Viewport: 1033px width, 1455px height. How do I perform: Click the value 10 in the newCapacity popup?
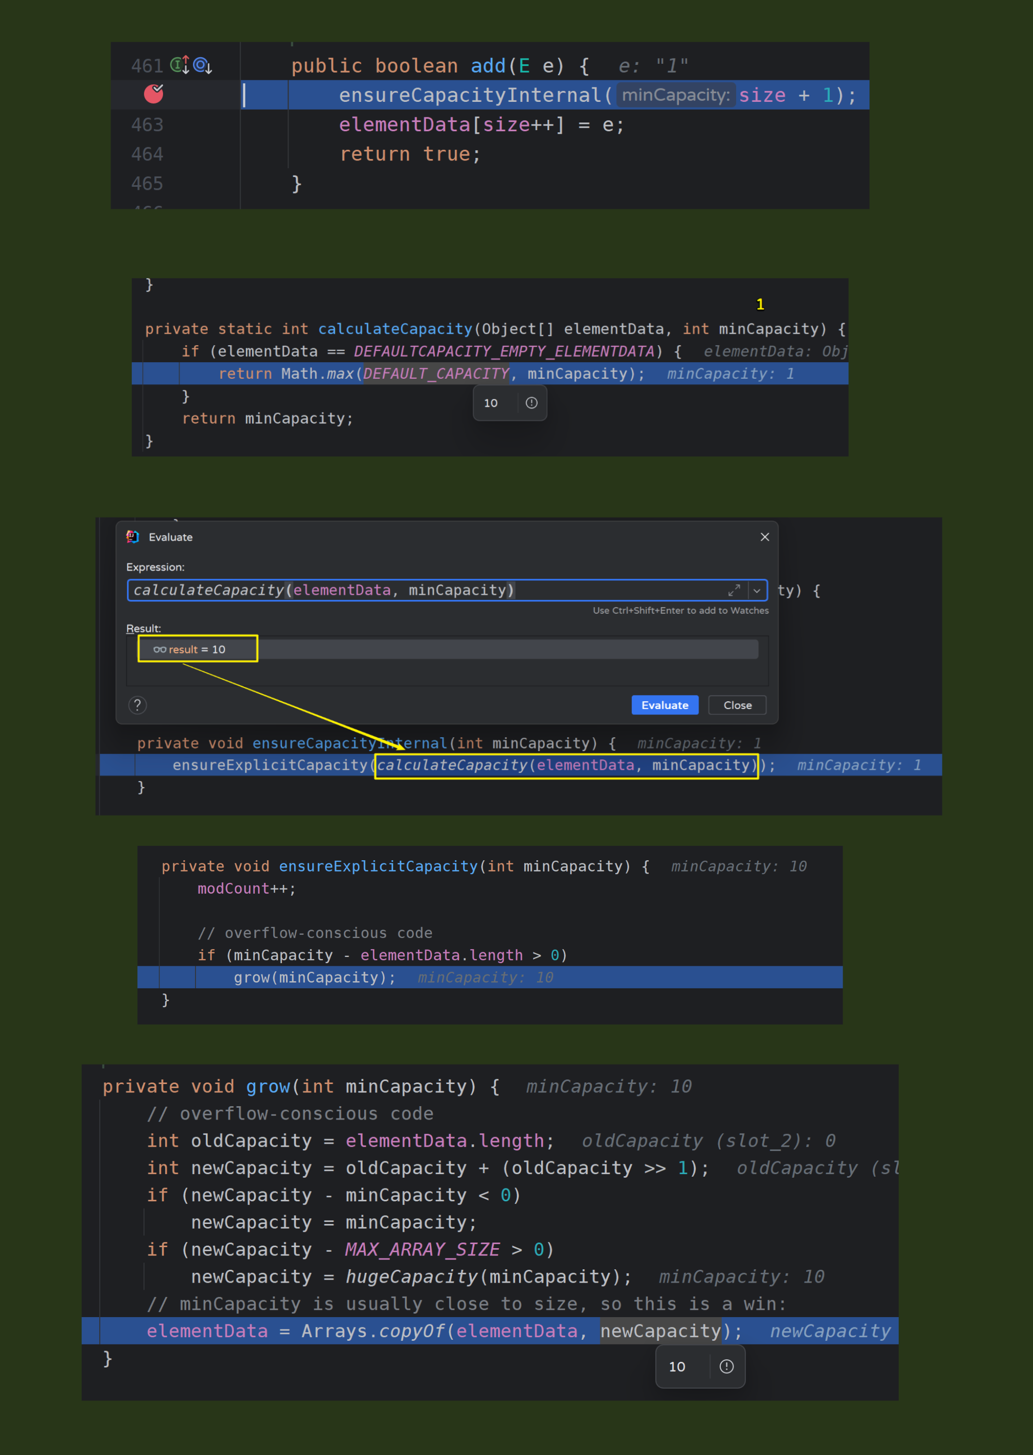[677, 1367]
